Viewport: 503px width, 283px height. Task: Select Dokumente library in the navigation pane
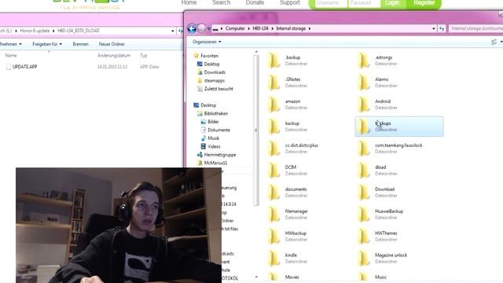[x=218, y=130]
